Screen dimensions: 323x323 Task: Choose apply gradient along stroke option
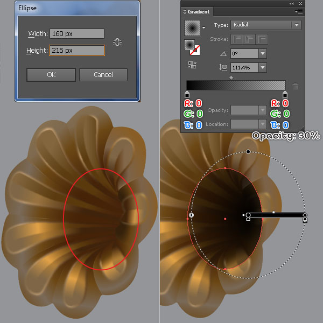coord(249,39)
